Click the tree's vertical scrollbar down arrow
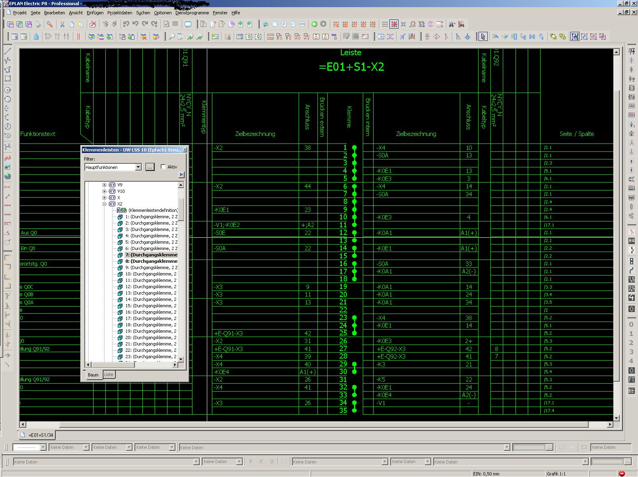 click(181, 359)
